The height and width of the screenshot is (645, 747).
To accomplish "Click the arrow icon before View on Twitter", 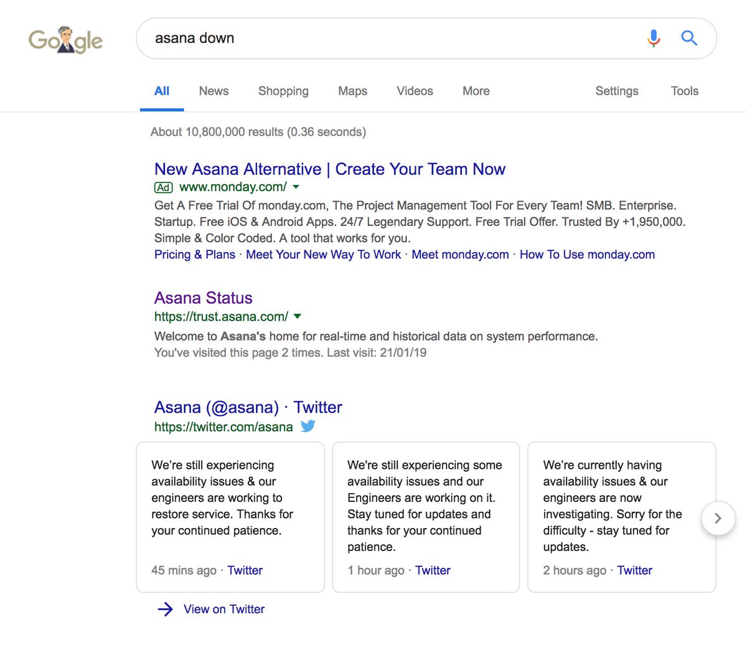I will tap(164, 609).
